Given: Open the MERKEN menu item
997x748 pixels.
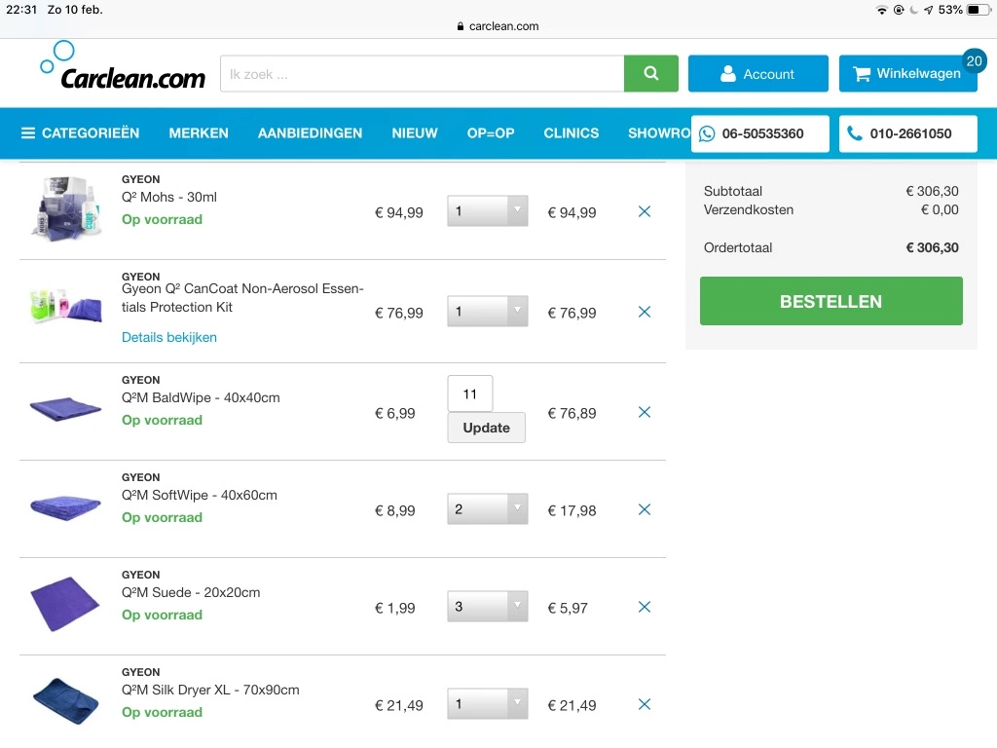Looking at the screenshot, I should click(199, 132).
